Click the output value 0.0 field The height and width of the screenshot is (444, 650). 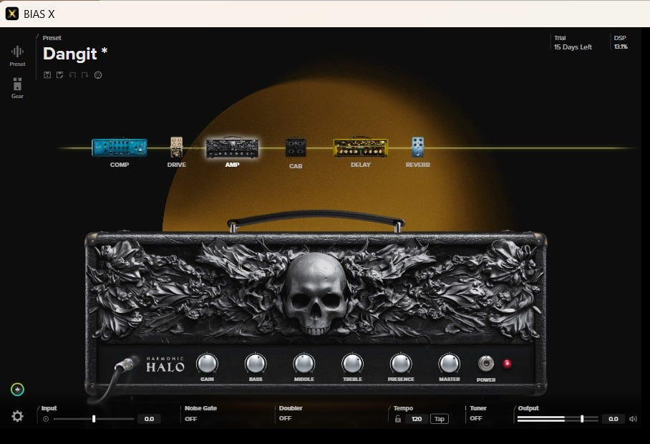[613, 419]
